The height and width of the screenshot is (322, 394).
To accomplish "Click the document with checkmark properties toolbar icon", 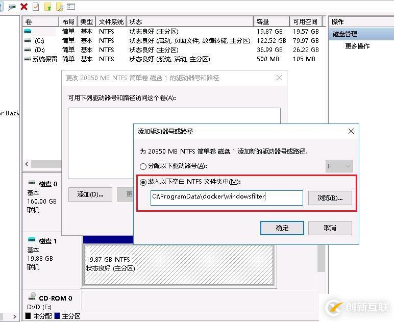I will (36, 7).
